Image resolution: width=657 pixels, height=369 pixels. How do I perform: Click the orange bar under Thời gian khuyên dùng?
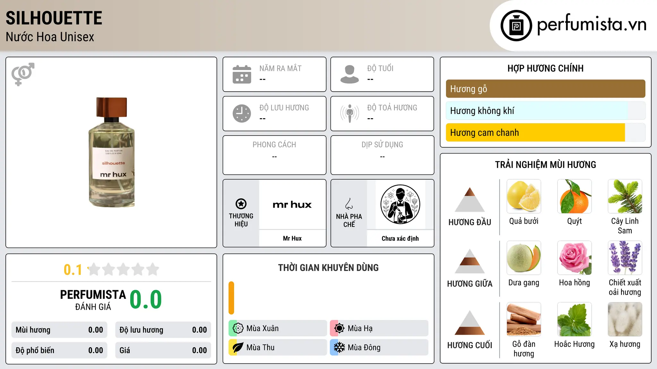click(x=231, y=298)
